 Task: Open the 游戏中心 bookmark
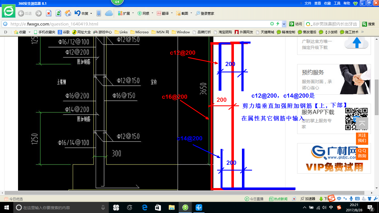[103, 32]
